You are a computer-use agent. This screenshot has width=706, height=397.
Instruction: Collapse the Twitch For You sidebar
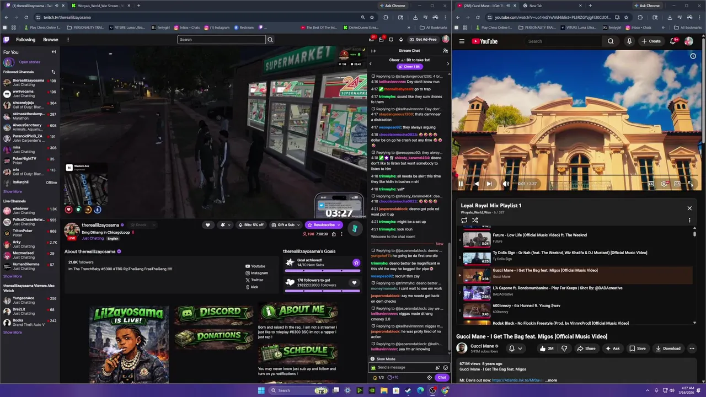tap(54, 52)
